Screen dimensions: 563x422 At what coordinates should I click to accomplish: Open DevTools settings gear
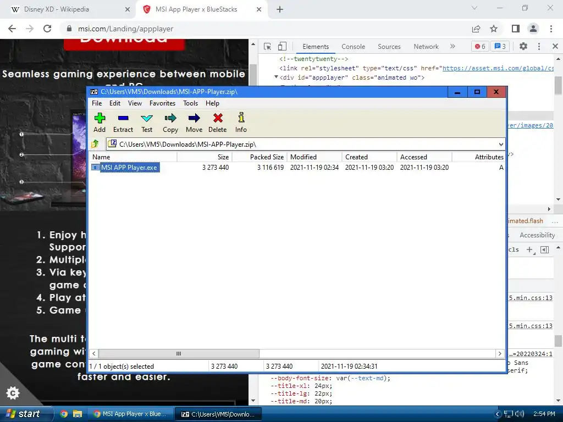523,46
